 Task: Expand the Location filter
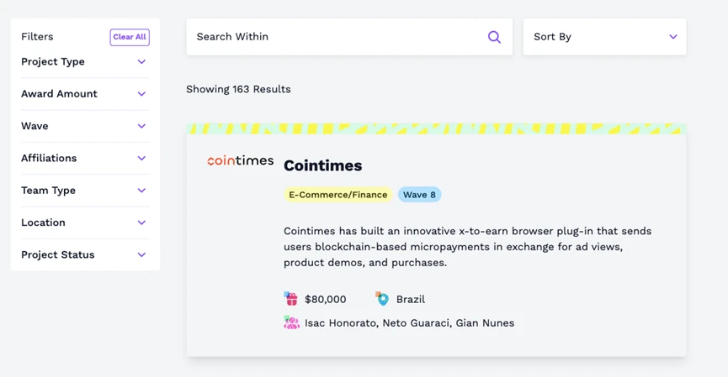coord(141,223)
